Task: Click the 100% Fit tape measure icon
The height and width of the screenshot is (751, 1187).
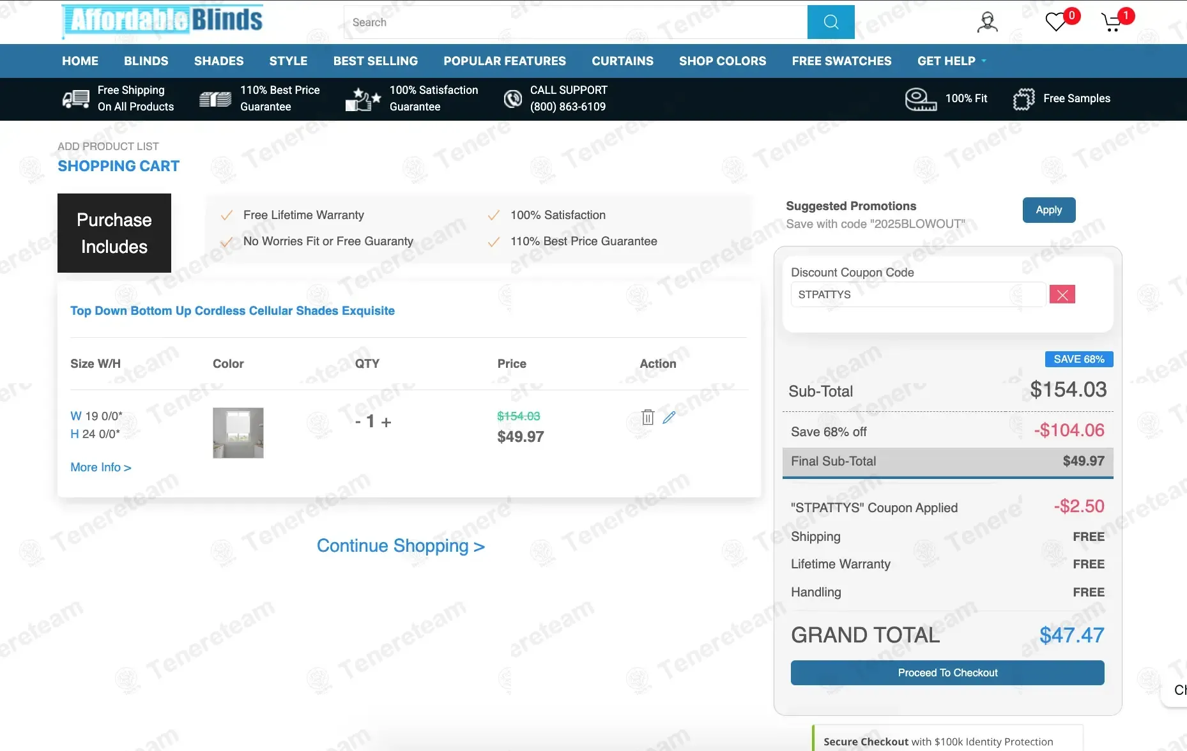Action: coord(921,99)
